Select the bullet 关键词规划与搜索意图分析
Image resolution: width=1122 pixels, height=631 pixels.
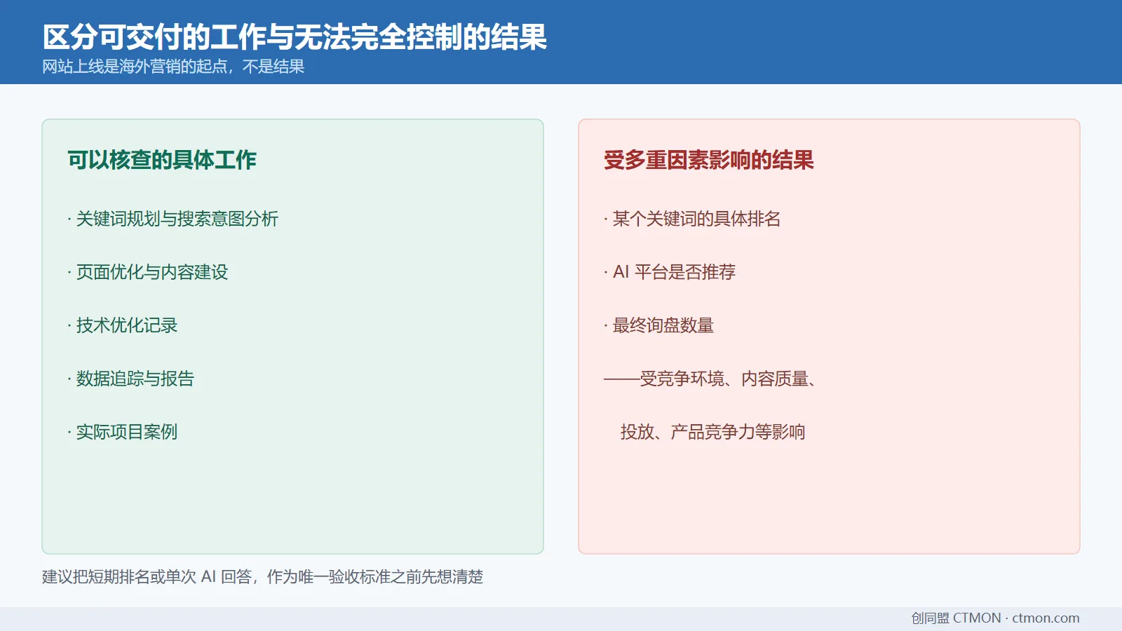click(x=173, y=219)
